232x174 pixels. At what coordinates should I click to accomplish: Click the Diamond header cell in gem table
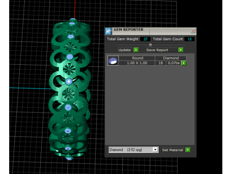pos(171,58)
